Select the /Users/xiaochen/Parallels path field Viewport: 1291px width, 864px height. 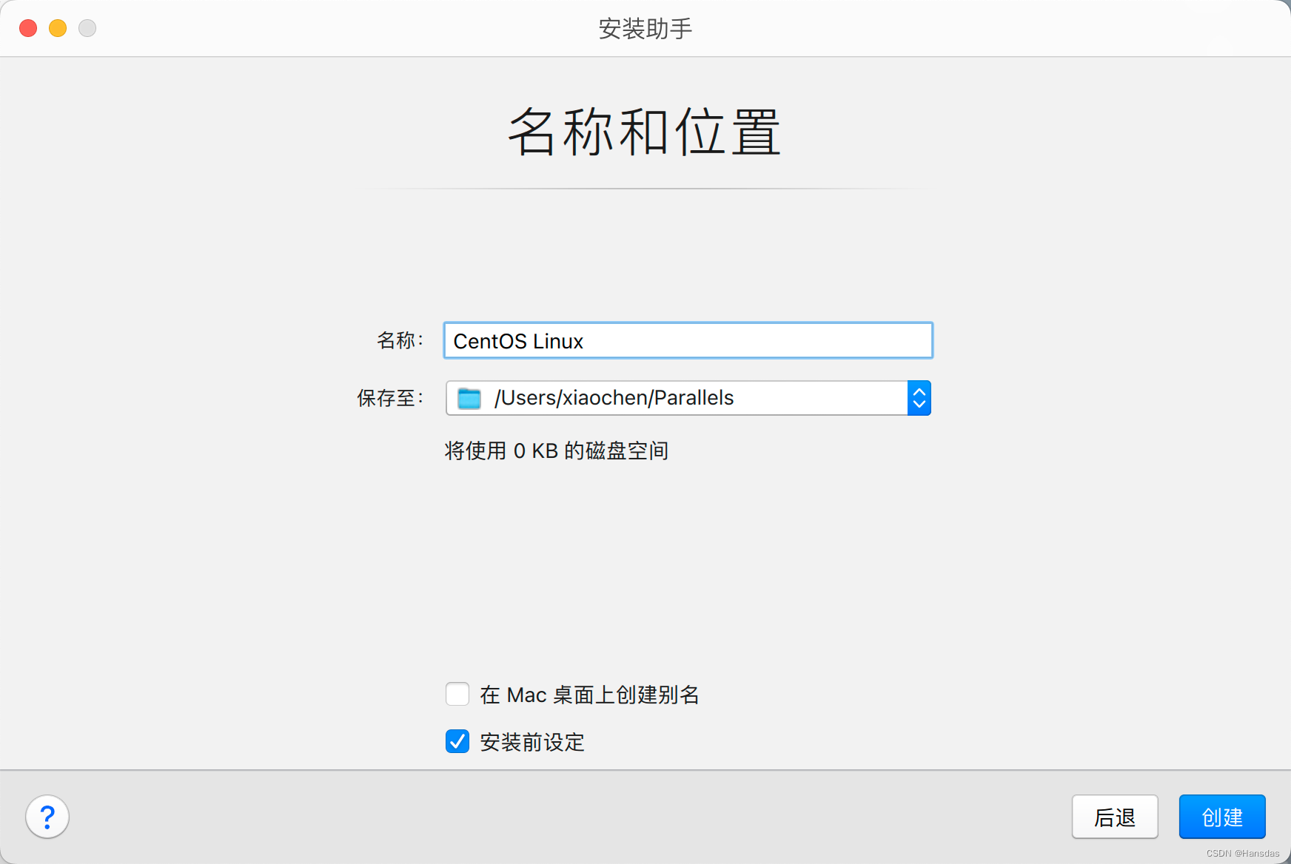click(x=688, y=398)
